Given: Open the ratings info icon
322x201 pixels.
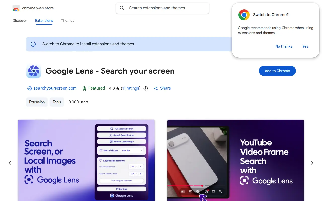Looking at the screenshot, I should pos(146,88).
